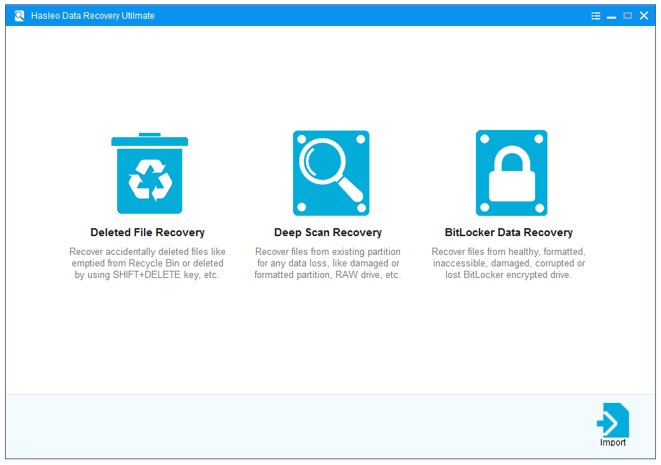Close the Hasleo Data Recovery window
The image size is (661, 465).
pyautogui.click(x=644, y=16)
